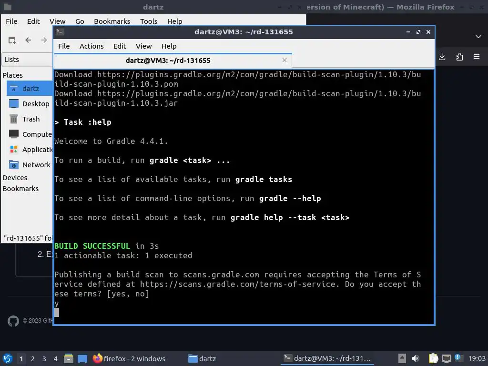
Task: Click the GitHub logo in page footer
Action: coord(13,321)
